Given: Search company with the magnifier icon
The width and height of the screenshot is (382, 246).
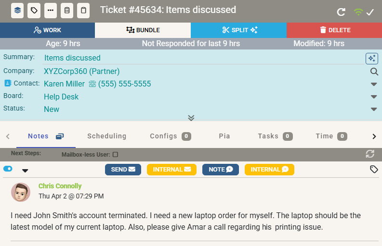Looking at the screenshot, I should tap(374, 72).
